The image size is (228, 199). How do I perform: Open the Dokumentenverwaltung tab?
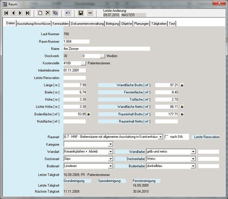(87, 24)
